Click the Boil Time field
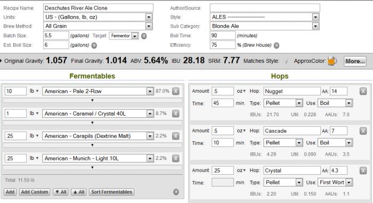Screen dimensions: 373x203 click(x=223, y=36)
